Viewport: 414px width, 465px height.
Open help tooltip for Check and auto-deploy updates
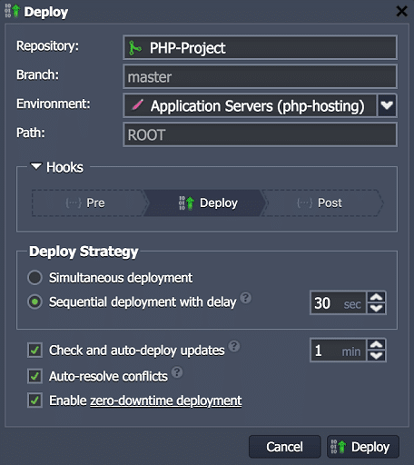pyautogui.click(x=234, y=346)
